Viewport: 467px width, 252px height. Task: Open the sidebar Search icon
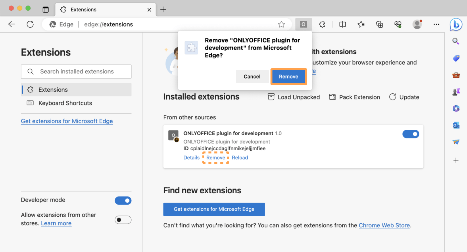tap(456, 41)
